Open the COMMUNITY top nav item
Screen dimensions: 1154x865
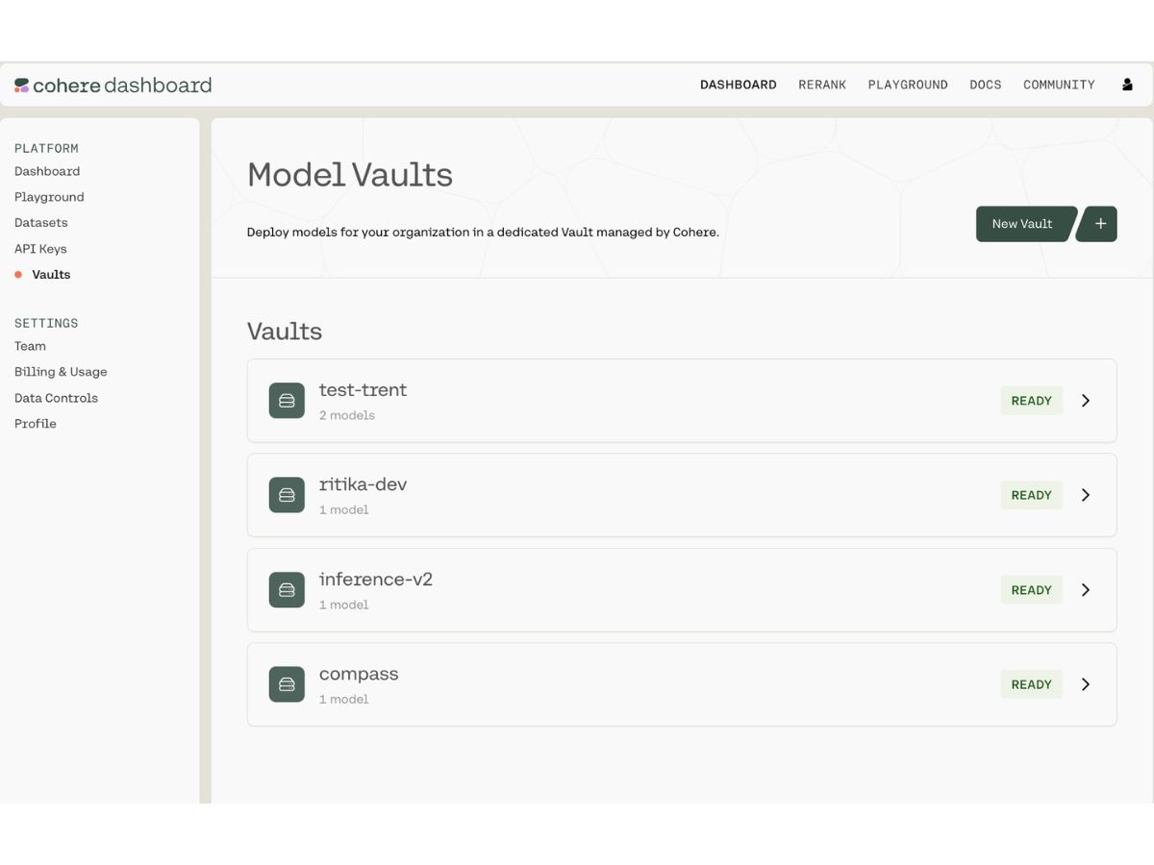(x=1059, y=85)
